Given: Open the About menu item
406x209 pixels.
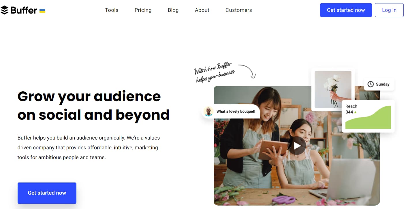Looking at the screenshot, I should (x=202, y=10).
